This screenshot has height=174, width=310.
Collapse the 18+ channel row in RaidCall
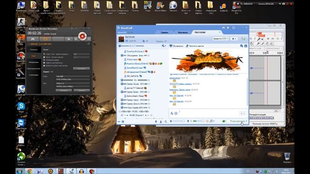tap(122, 80)
